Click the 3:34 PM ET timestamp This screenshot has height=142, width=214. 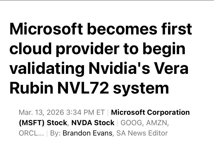85,112
